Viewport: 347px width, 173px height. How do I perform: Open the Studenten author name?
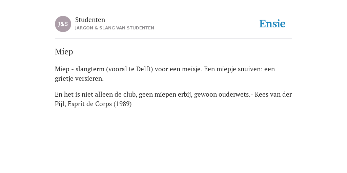click(x=90, y=20)
